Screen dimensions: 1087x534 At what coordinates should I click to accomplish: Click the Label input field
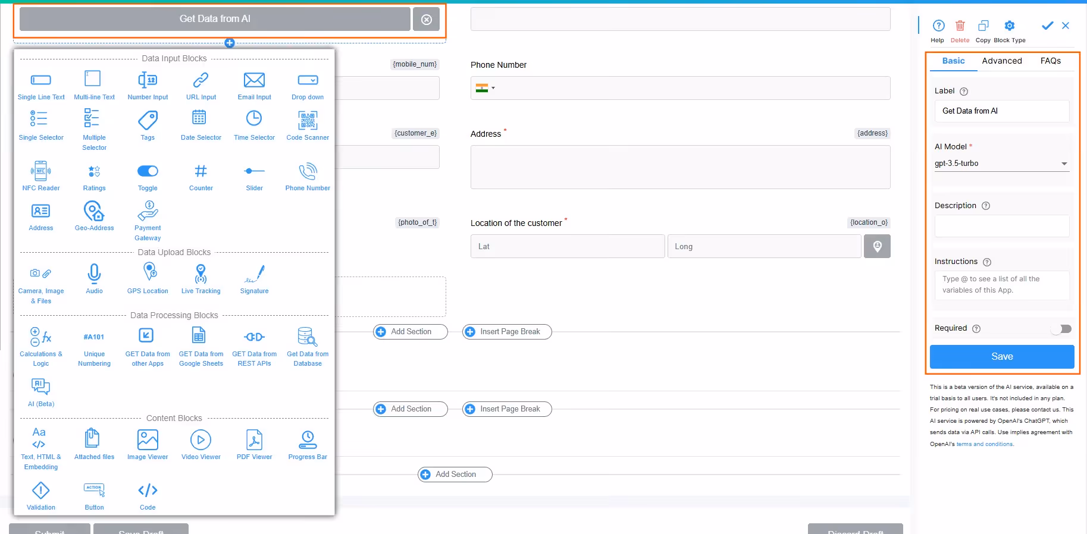tap(1002, 111)
